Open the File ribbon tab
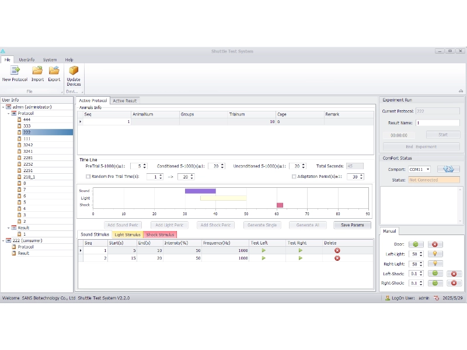The width and height of the screenshot is (467, 350). click(x=7, y=60)
